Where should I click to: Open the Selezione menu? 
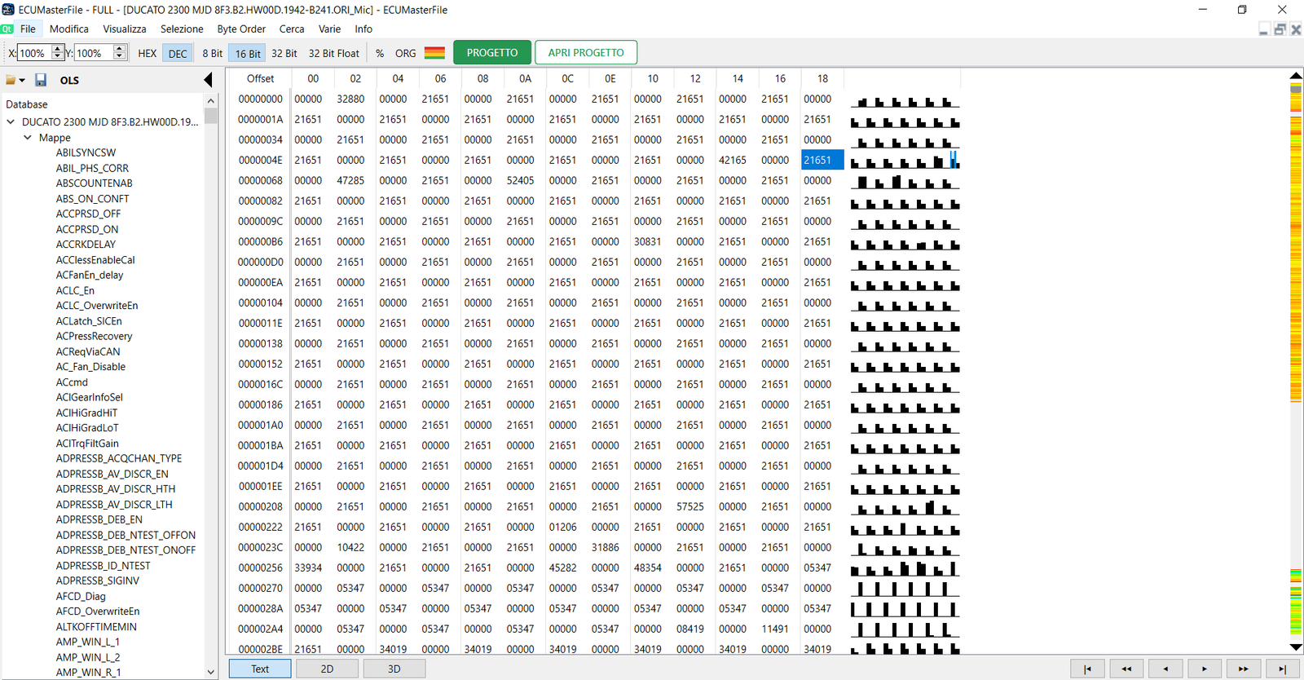pyautogui.click(x=182, y=29)
